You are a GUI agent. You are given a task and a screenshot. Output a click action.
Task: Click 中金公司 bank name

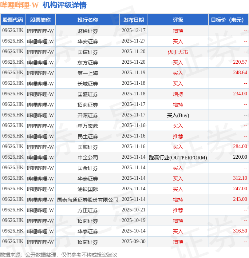click(x=88, y=158)
